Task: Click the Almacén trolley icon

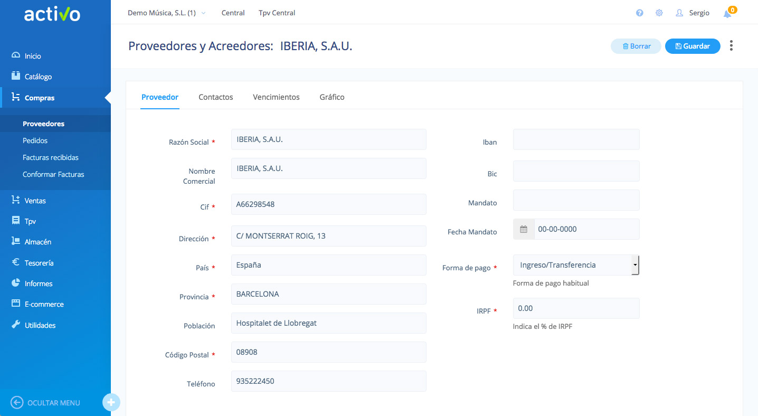Action: pyautogui.click(x=15, y=241)
